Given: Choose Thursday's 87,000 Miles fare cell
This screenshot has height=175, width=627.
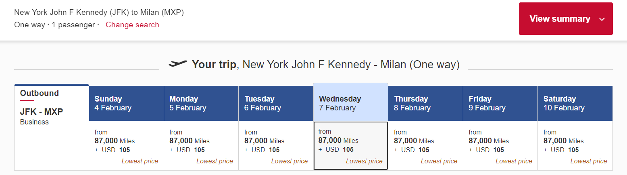Looking at the screenshot, I should [425, 145].
